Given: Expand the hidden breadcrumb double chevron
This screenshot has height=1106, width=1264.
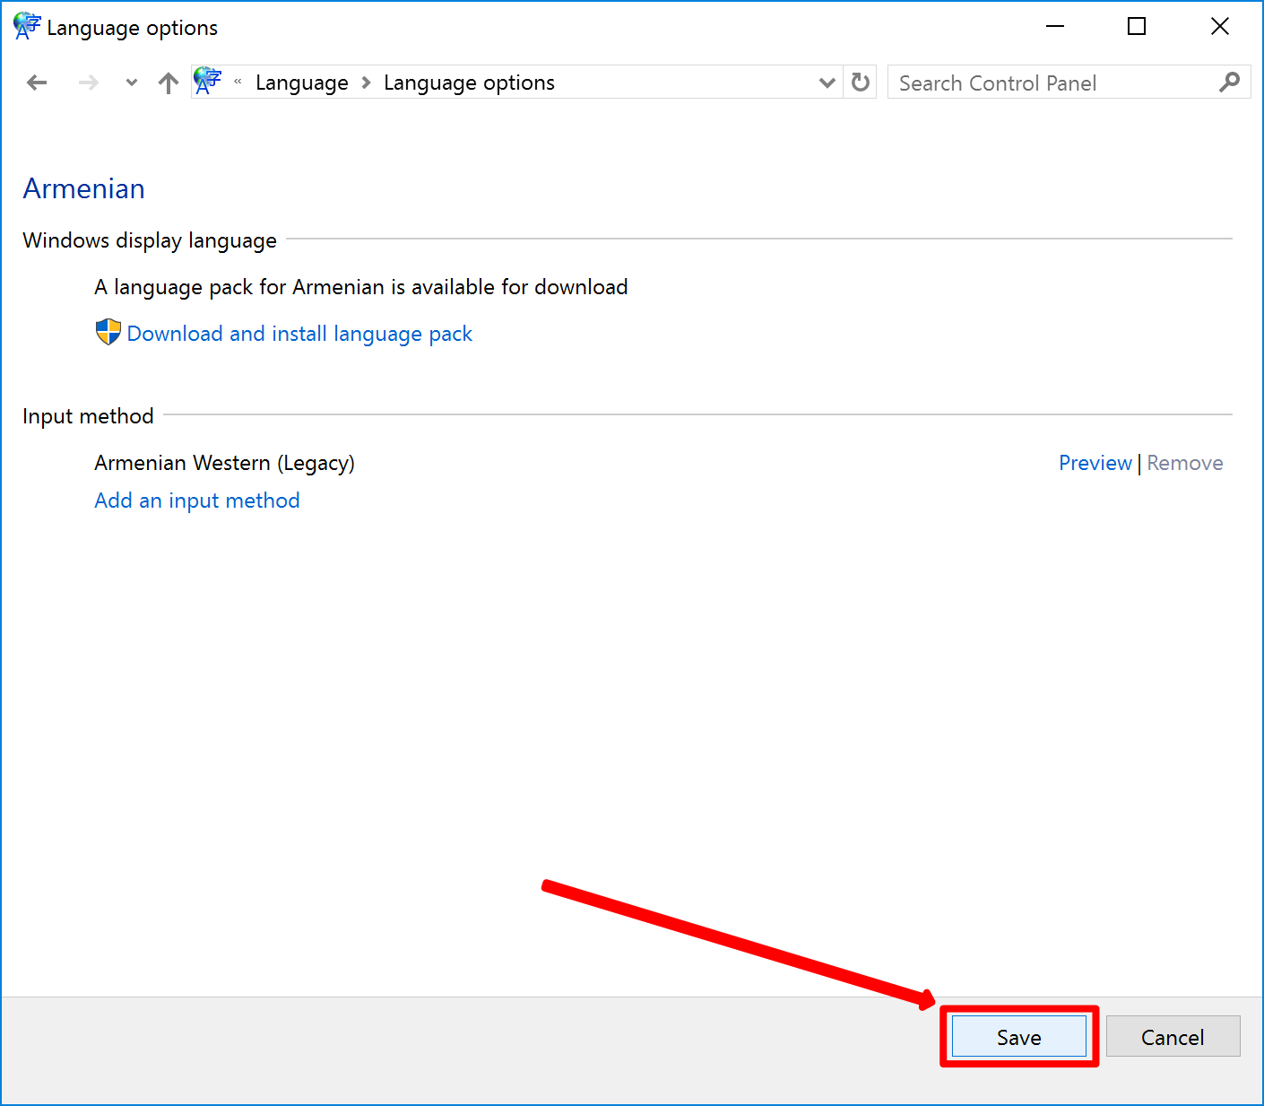Looking at the screenshot, I should pyautogui.click(x=238, y=83).
